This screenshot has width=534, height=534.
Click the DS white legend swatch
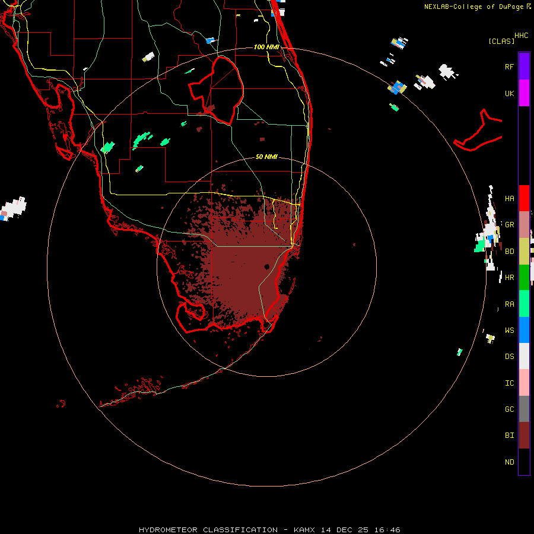point(524,356)
